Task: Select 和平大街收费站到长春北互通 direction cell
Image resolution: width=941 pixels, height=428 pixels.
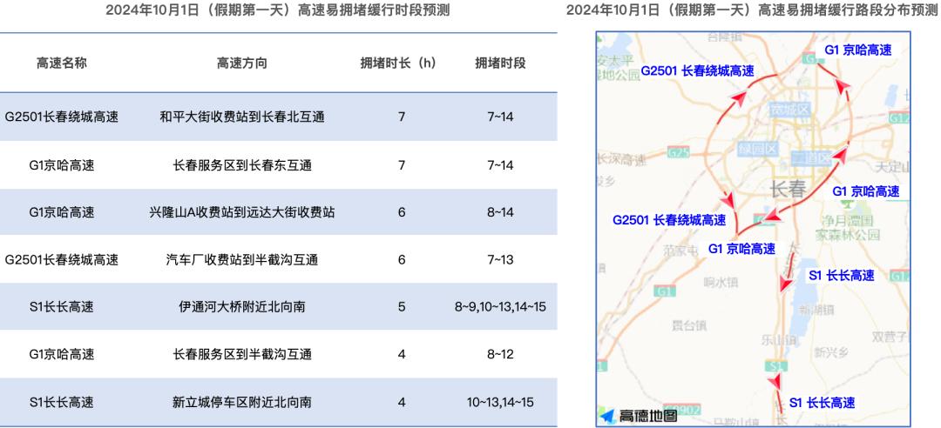Action: tap(242, 117)
